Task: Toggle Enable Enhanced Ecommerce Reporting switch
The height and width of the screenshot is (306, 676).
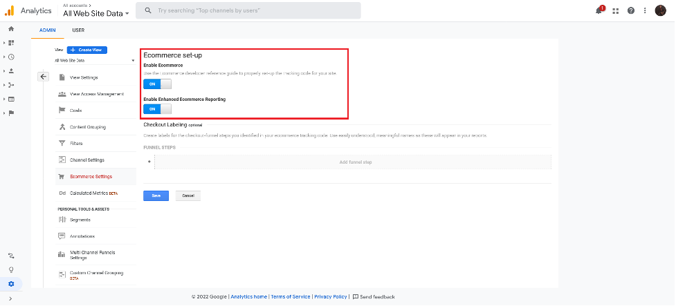Action: point(157,109)
